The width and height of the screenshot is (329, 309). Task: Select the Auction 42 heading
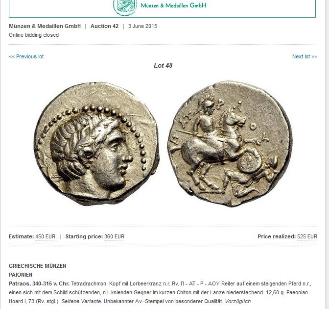[104, 26]
